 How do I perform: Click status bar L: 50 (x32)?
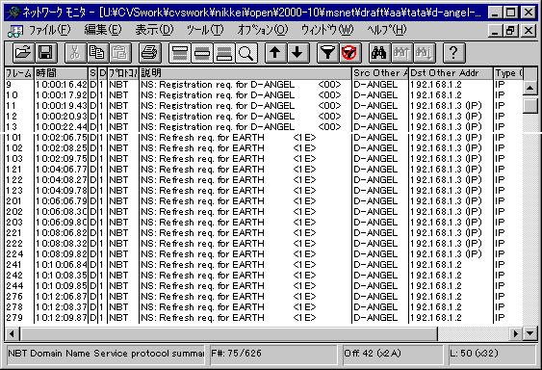point(492,355)
